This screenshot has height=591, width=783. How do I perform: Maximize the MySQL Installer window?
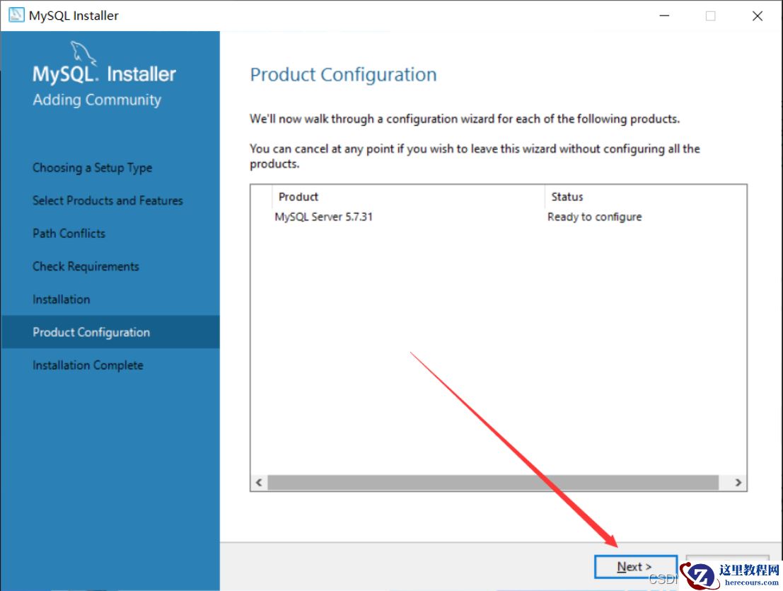pos(710,16)
